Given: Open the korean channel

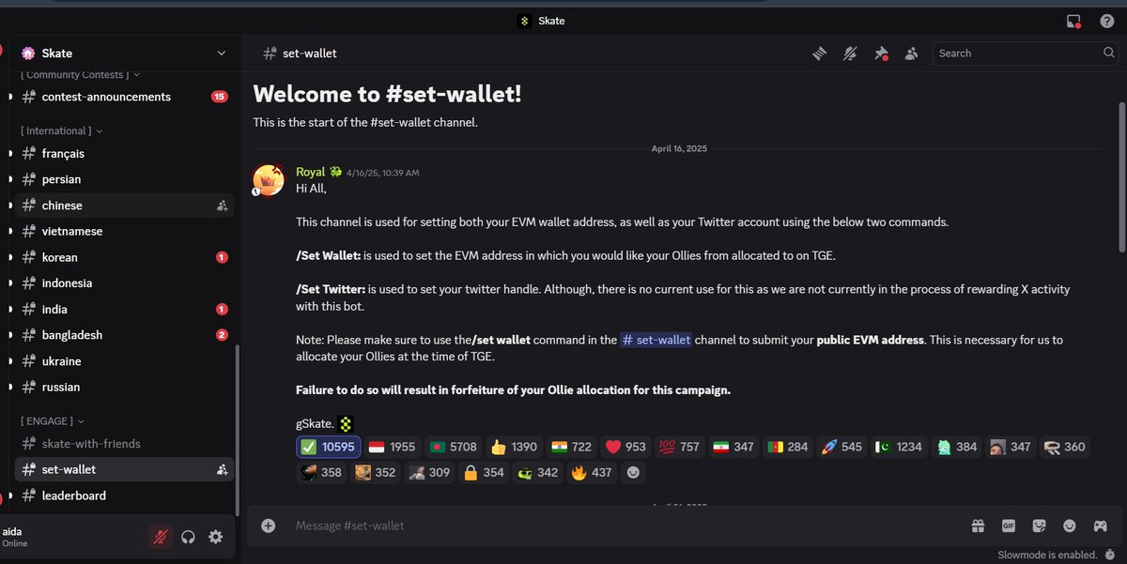Looking at the screenshot, I should [x=124, y=257].
